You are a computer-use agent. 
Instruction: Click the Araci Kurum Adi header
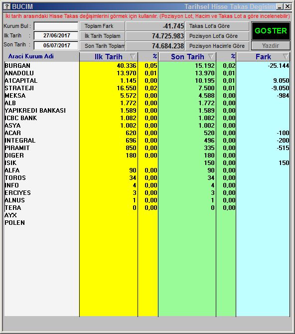tap(31, 56)
